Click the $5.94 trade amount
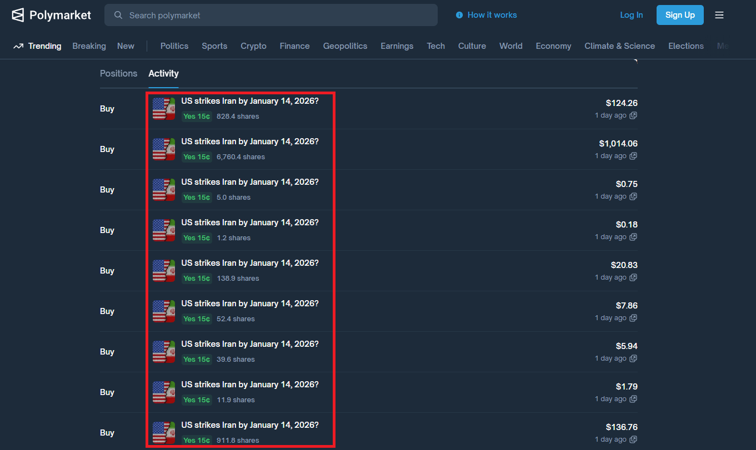This screenshot has height=450, width=756. (x=627, y=346)
